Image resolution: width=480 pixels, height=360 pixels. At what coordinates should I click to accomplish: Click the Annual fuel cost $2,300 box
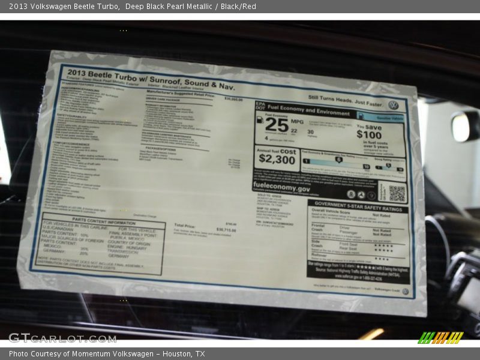277,157
